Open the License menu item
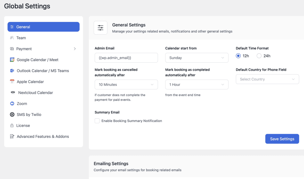This screenshot has width=304, height=179. 43,126
